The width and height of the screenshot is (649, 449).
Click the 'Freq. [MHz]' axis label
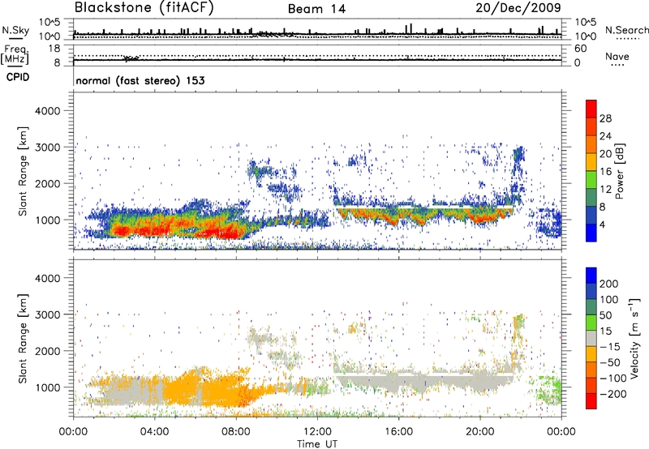point(15,54)
